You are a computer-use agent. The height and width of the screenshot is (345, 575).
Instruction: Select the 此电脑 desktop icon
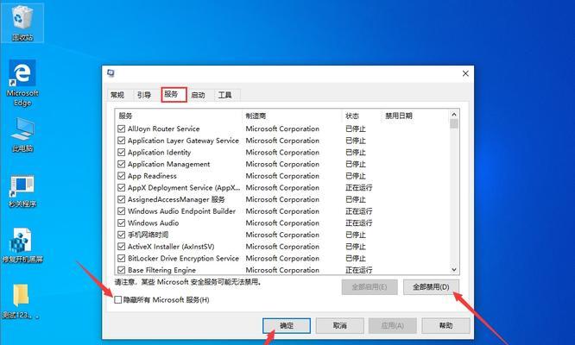click(22, 135)
